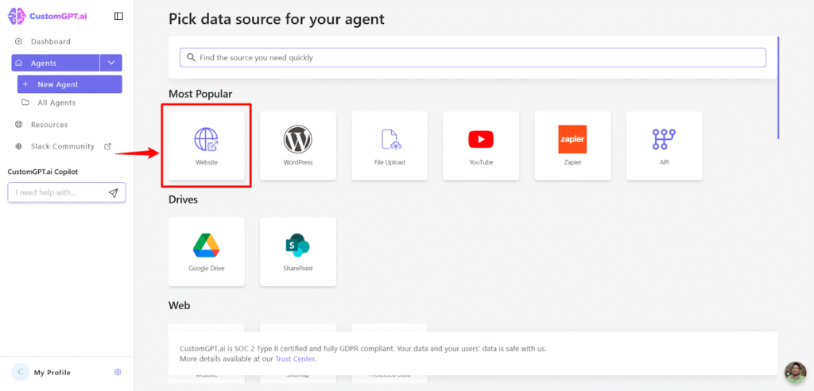Click the 'Most Popular' heading
Viewport: 814px width, 391px height.
pos(200,94)
